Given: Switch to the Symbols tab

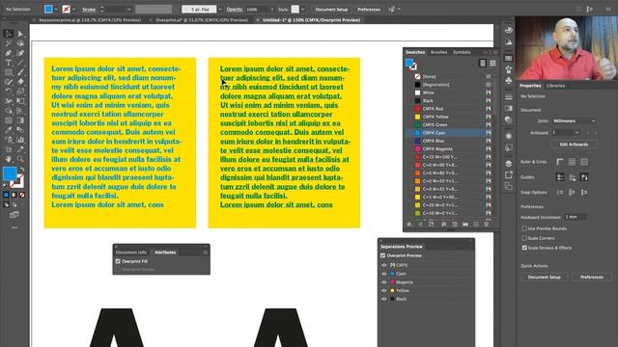Looking at the screenshot, I should (x=462, y=52).
